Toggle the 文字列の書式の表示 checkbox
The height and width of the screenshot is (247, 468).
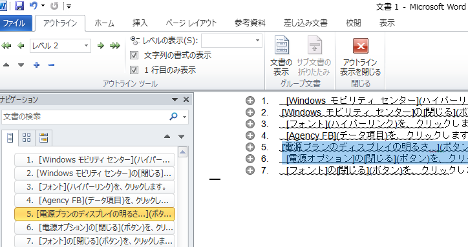134,55
